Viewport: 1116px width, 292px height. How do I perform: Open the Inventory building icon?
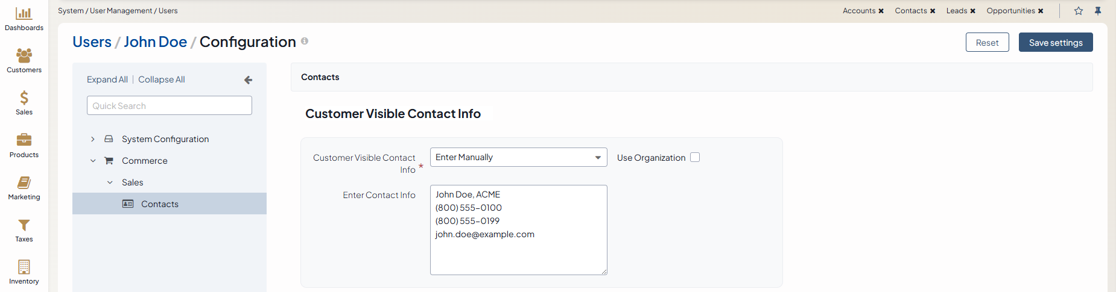24,267
